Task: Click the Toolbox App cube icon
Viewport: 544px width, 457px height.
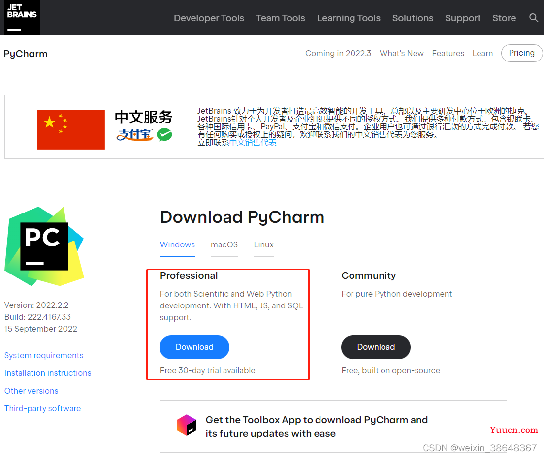Action: click(x=187, y=425)
